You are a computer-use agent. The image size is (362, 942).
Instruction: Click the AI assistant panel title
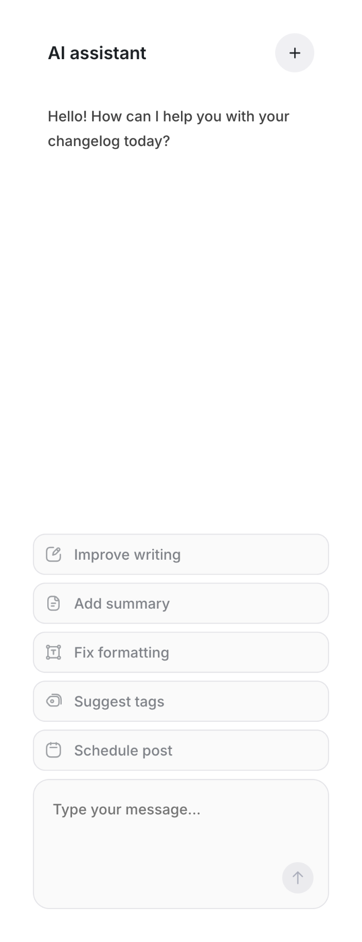(x=97, y=52)
